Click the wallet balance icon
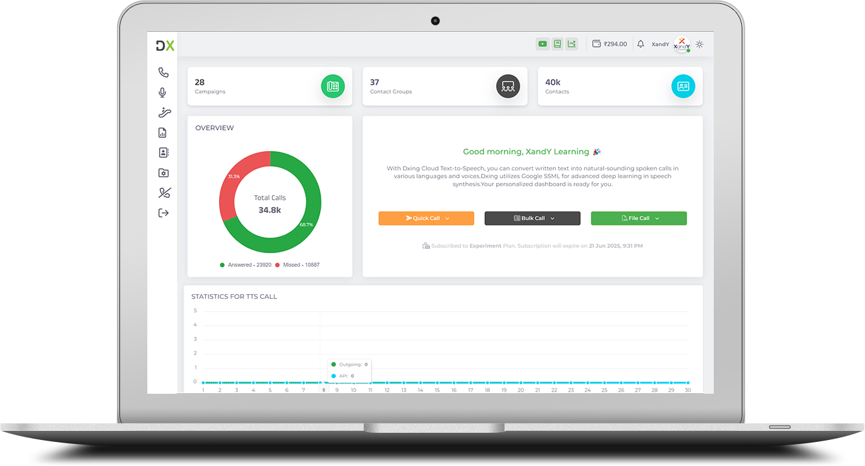This screenshot has width=865, height=466. point(596,44)
